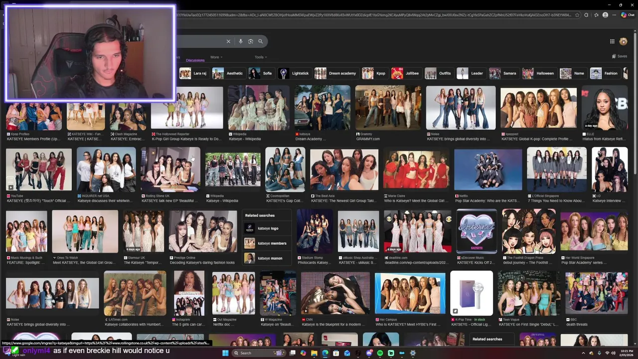
Task: Open File Explorer from taskbar
Action: [x=314, y=353]
